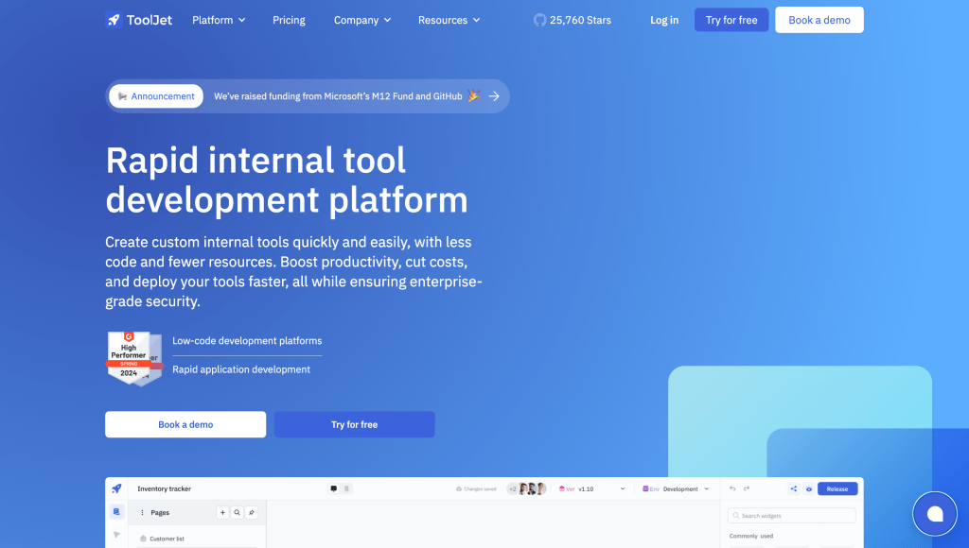Select Pricing in the top navigation
The width and height of the screenshot is (969, 548).
pos(289,19)
